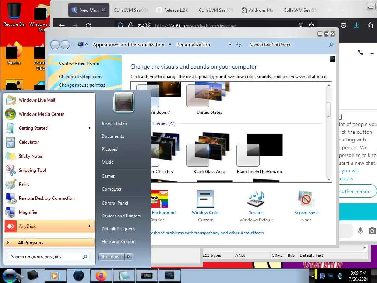This screenshot has width=377, height=283.
Task: Switch to the Release 1.2.6 Firefox tab
Action: (172, 10)
